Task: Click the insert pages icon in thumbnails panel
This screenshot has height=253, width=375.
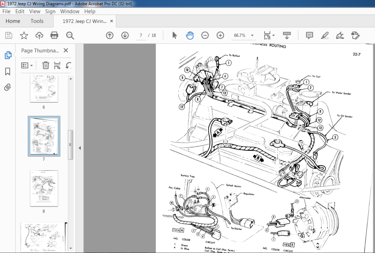Action: [x=57, y=65]
